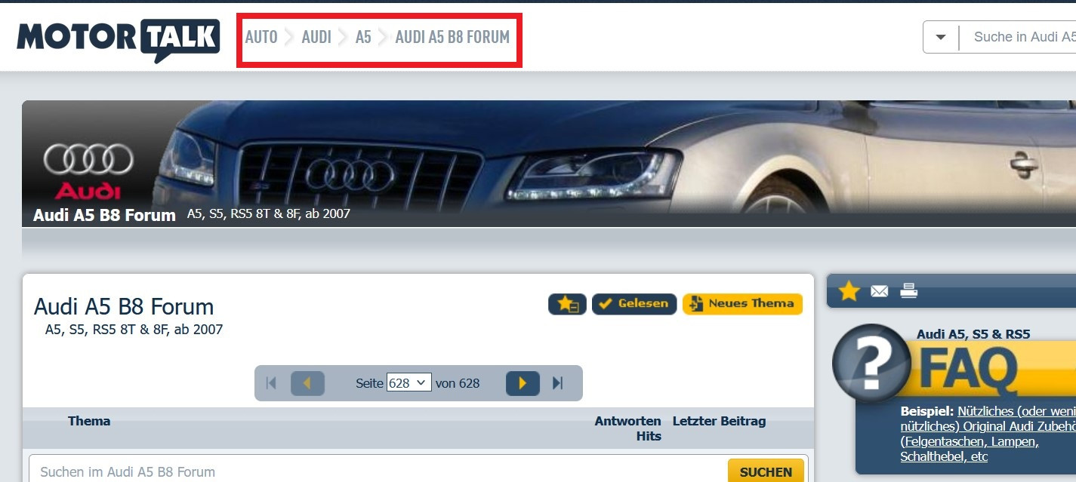This screenshot has width=1076, height=482.
Task: Add forum to favorites via the star button
Action: pos(566,304)
